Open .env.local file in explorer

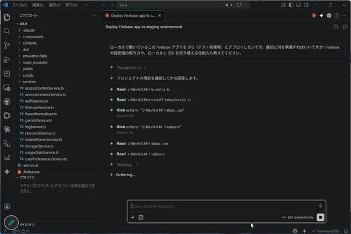tap(31, 166)
